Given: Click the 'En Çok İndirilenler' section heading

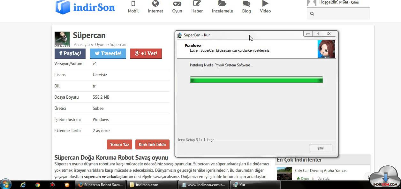Looking at the screenshot, I should click(x=299, y=160).
